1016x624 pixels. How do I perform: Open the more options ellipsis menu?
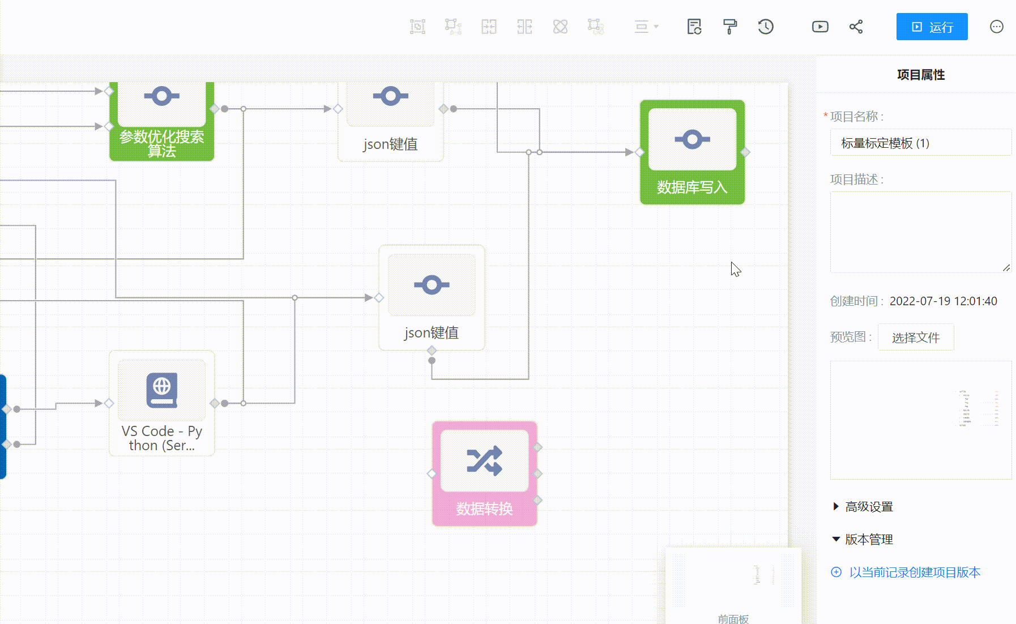pos(996,27)
